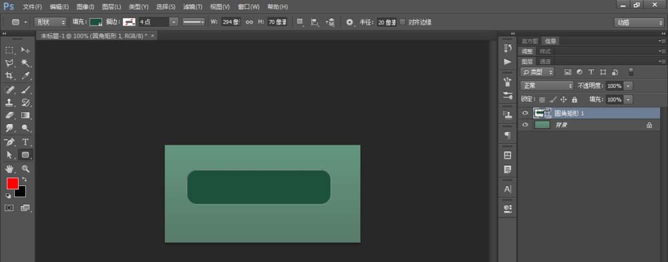
Task: Select the Eyedropper tool
Action: point(25,76)
